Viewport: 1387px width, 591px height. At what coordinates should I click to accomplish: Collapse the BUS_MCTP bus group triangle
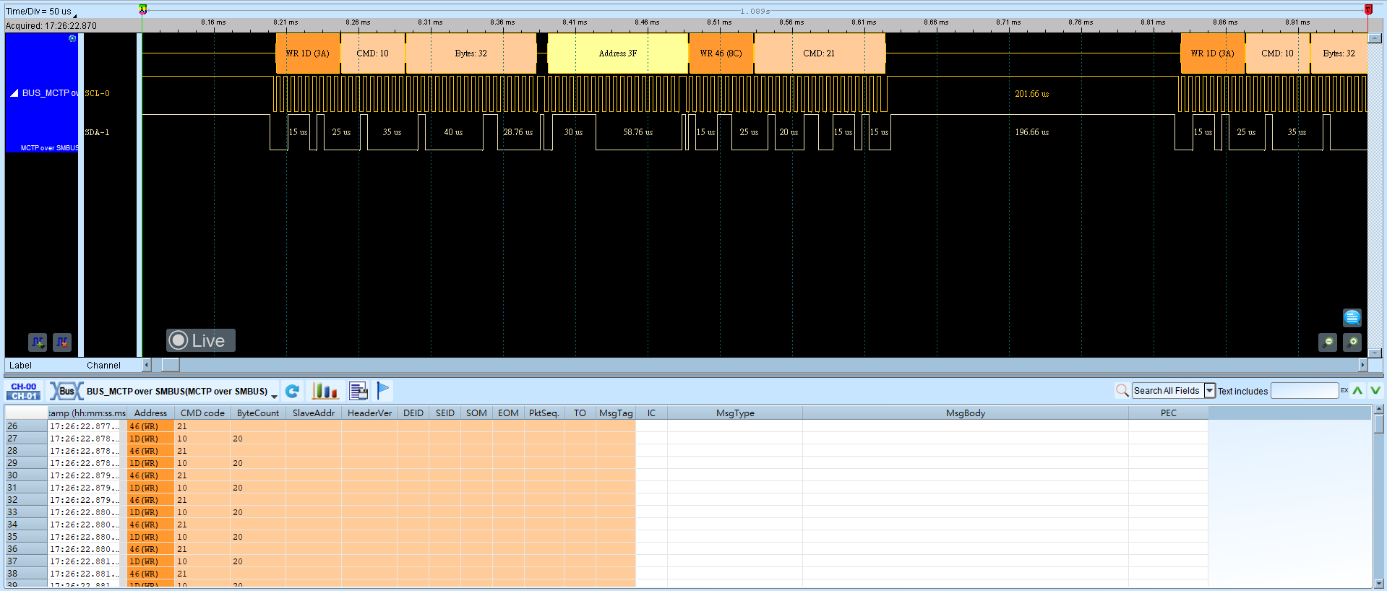pos(14,93)
